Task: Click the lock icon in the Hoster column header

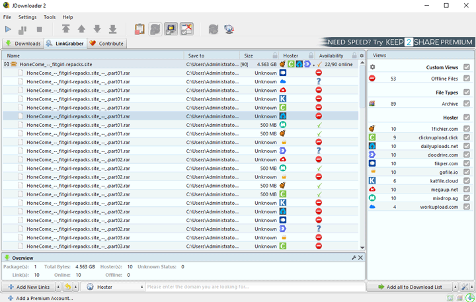Action: pyautogui.click(x=311, y=56)
